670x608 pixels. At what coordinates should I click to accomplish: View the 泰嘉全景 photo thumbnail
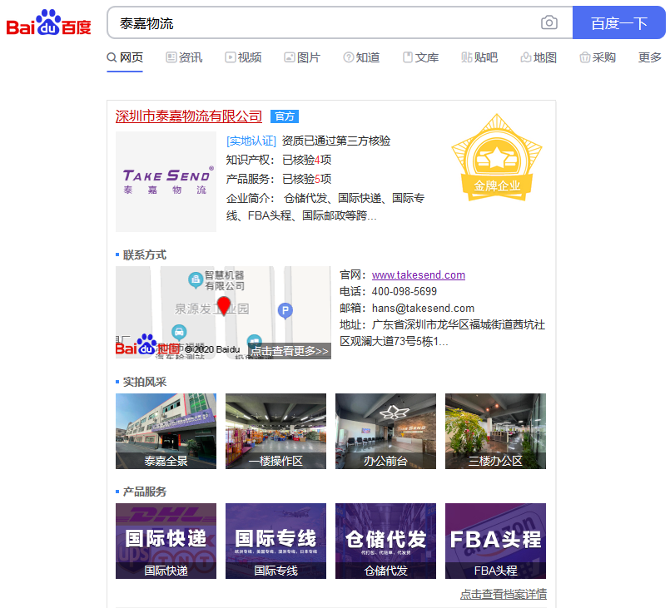pyautogui.click(x=166, y=431)
